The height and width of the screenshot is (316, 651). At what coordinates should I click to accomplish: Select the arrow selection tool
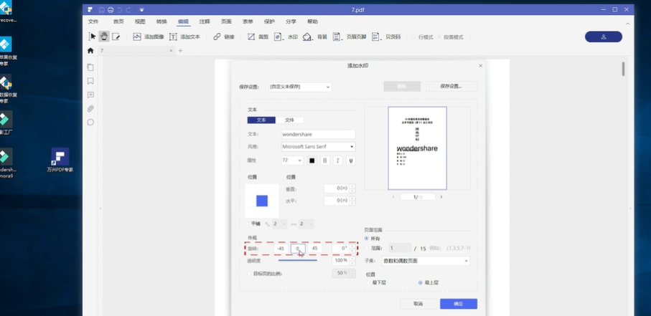92,37
